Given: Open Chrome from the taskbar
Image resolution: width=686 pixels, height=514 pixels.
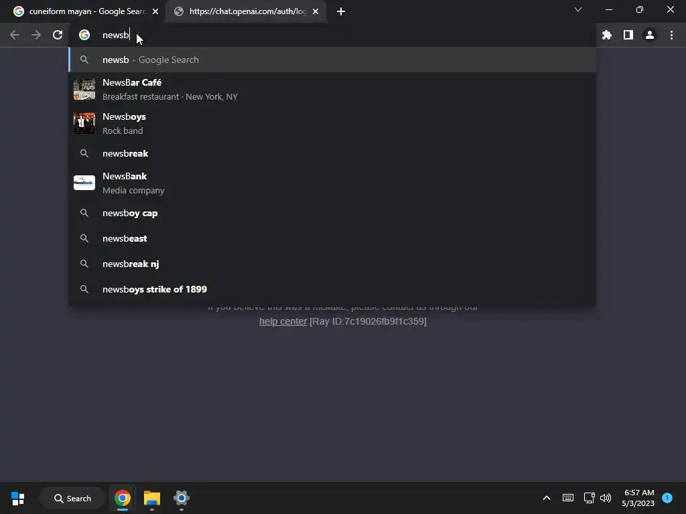Looking at the screenshot, I should [123, 498].
